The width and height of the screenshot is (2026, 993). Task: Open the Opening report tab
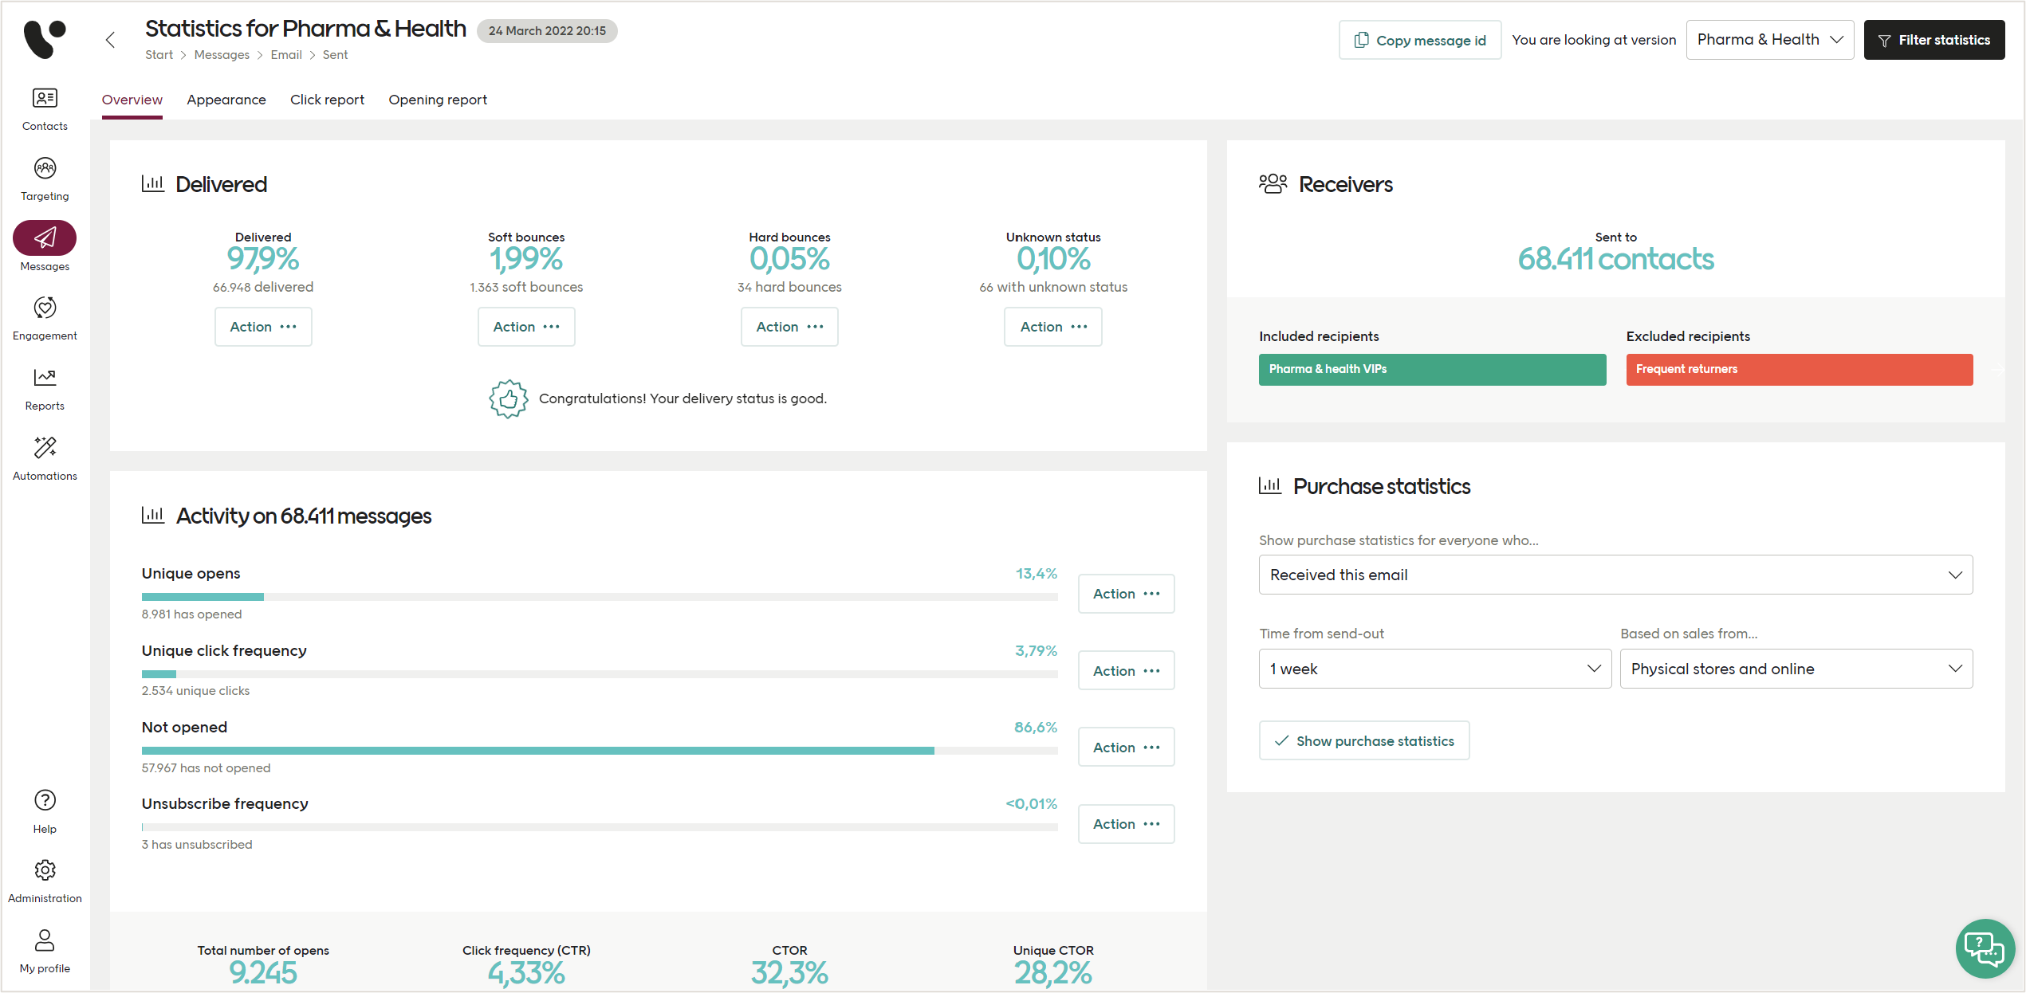437,99
